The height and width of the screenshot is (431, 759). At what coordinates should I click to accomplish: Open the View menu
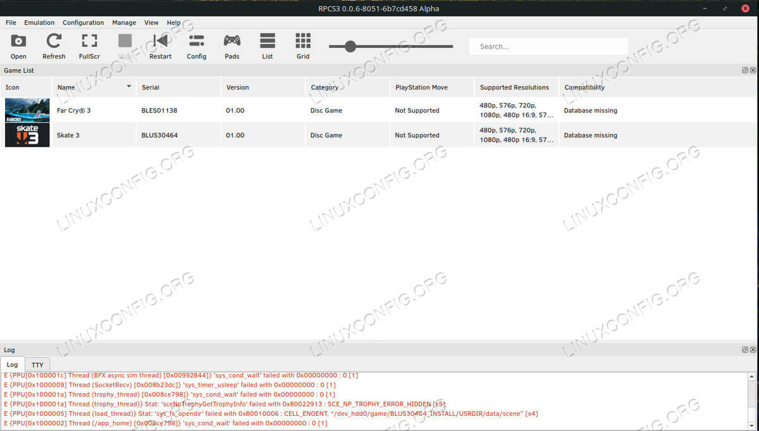(x=151, y=22)
